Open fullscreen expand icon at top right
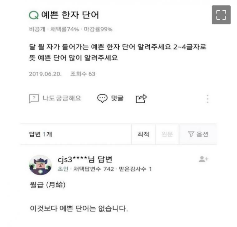The image size is (237, 227). pyautogui.click(x=221, y=15)
